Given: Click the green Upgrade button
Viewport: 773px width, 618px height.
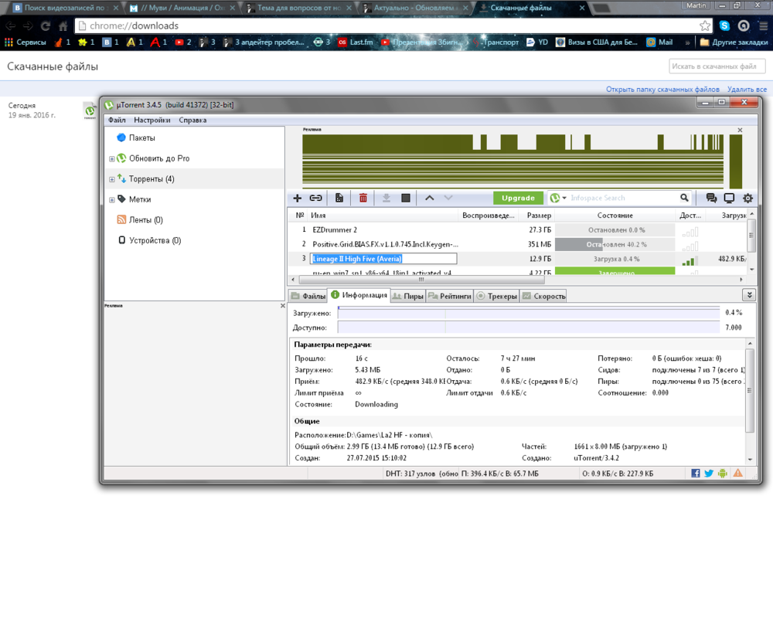Looking at the screenshot, I should pos(518,199).
